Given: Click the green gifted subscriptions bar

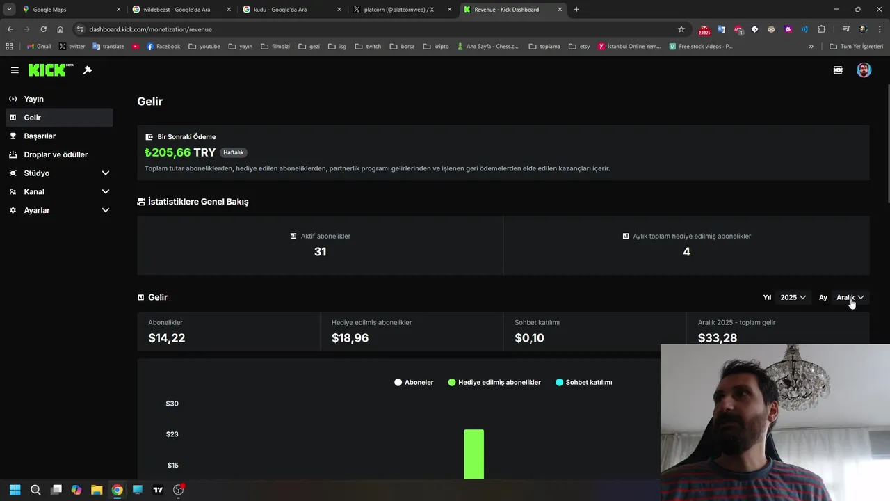Looking at the screenshot, I should click(474, 454).
